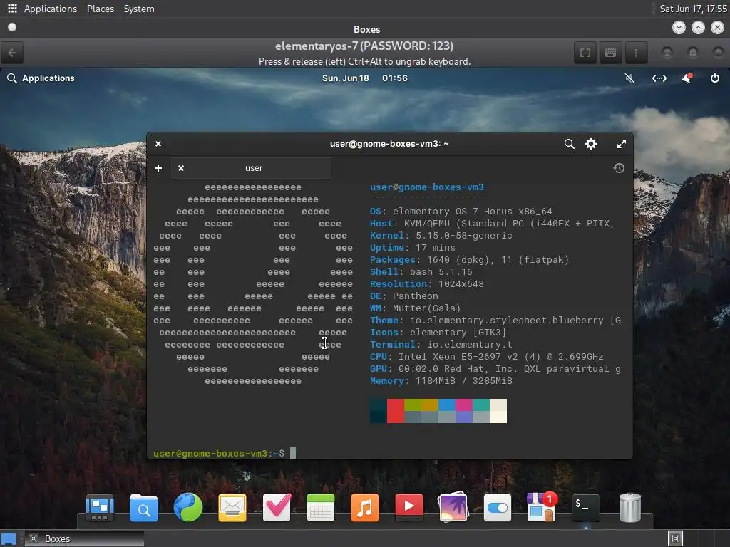Open terminal search magnifier icon

tap(569, 144)
